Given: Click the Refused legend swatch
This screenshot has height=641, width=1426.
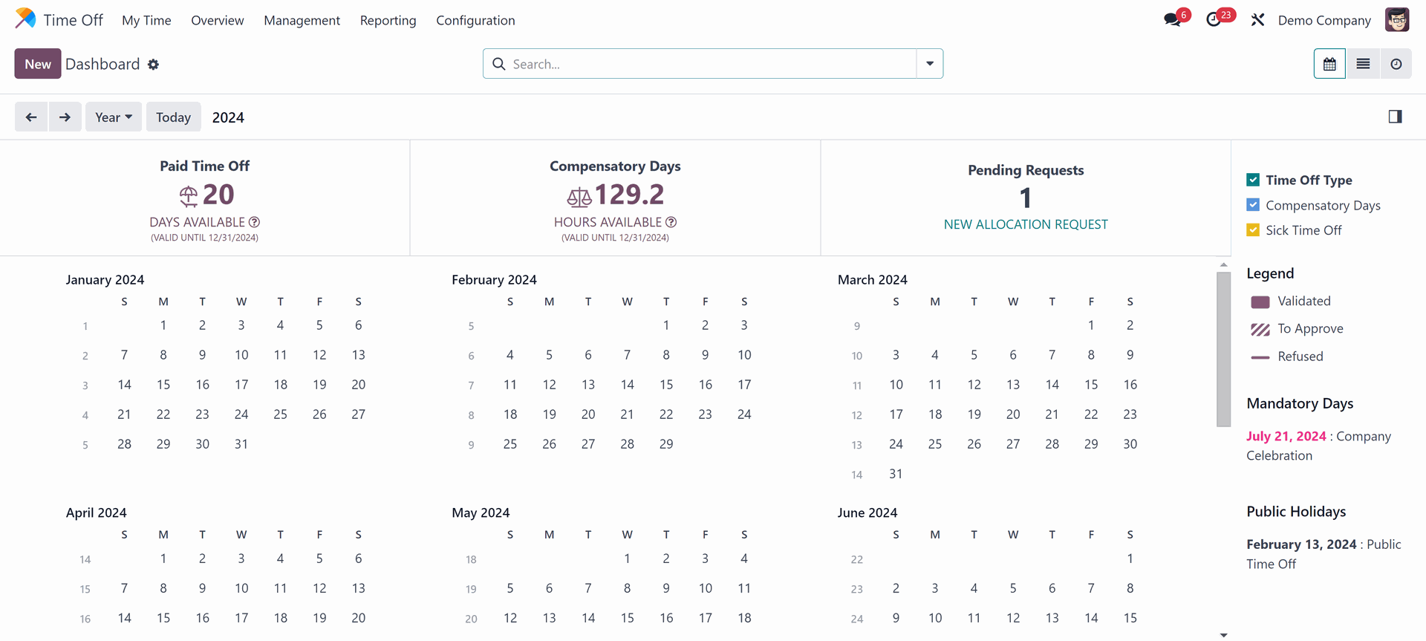Looking at the screenshot, I should [x=1260, y=357].
